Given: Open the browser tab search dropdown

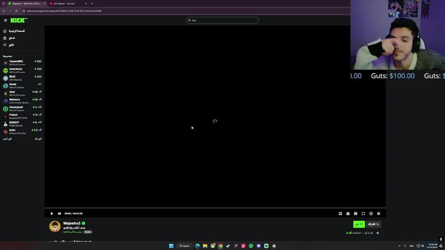Looking at the screenshot, I should [3, 3].
